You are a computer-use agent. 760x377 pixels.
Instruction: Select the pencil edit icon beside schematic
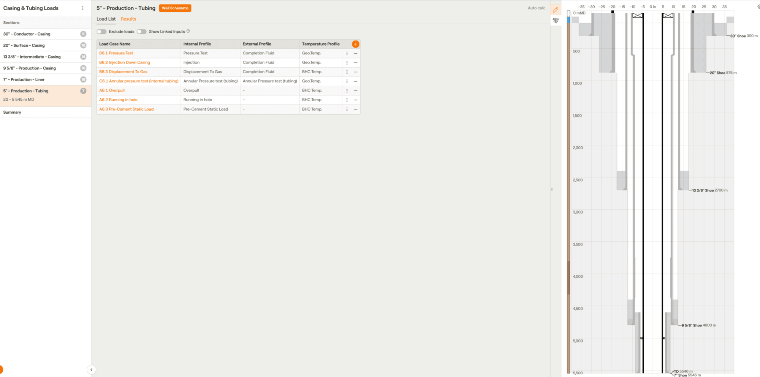(x=556, y=10)
